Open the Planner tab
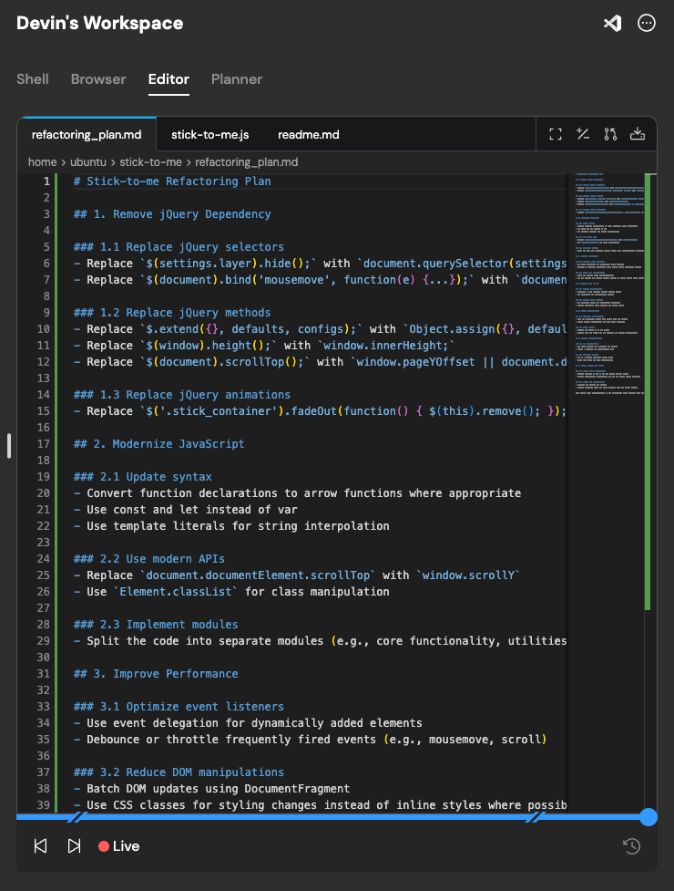 point(237,79)
